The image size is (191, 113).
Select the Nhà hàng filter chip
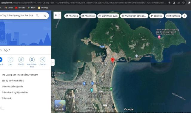pyautogui.click(x=72, y=16)
